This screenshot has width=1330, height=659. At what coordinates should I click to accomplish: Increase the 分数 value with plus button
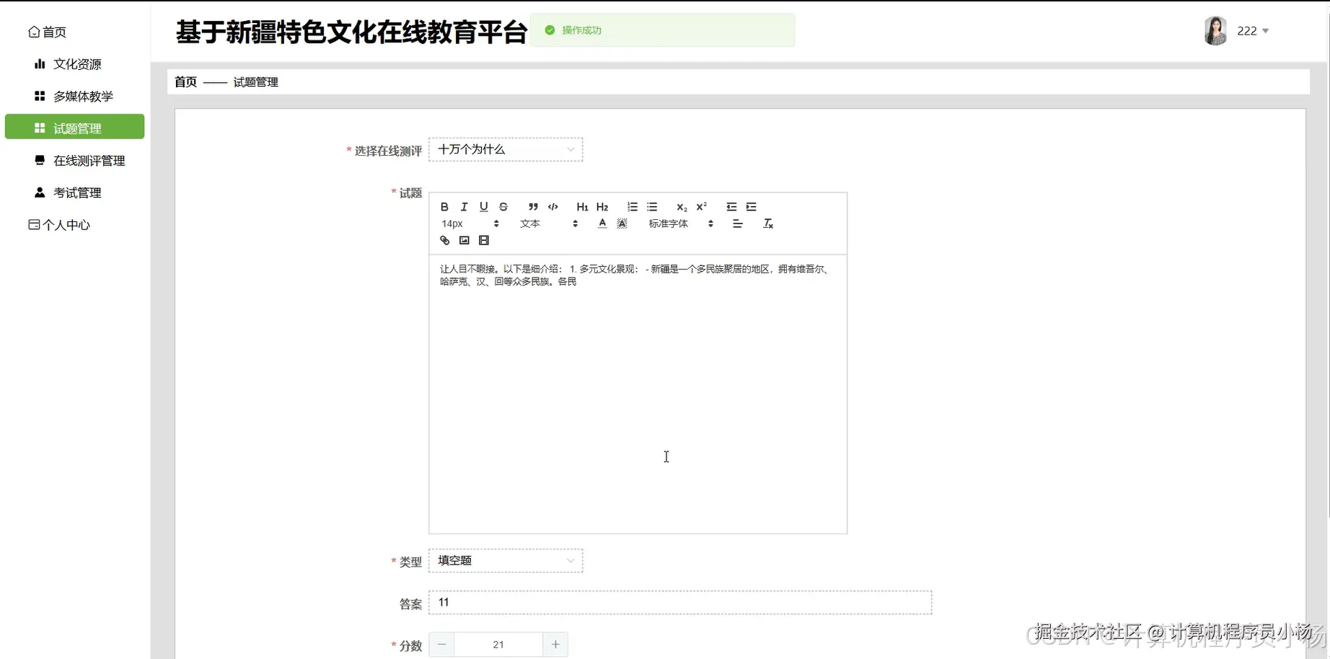point(555,644)
